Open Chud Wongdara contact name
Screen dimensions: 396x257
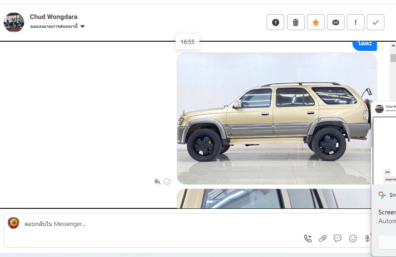click(x=53, y=17)
